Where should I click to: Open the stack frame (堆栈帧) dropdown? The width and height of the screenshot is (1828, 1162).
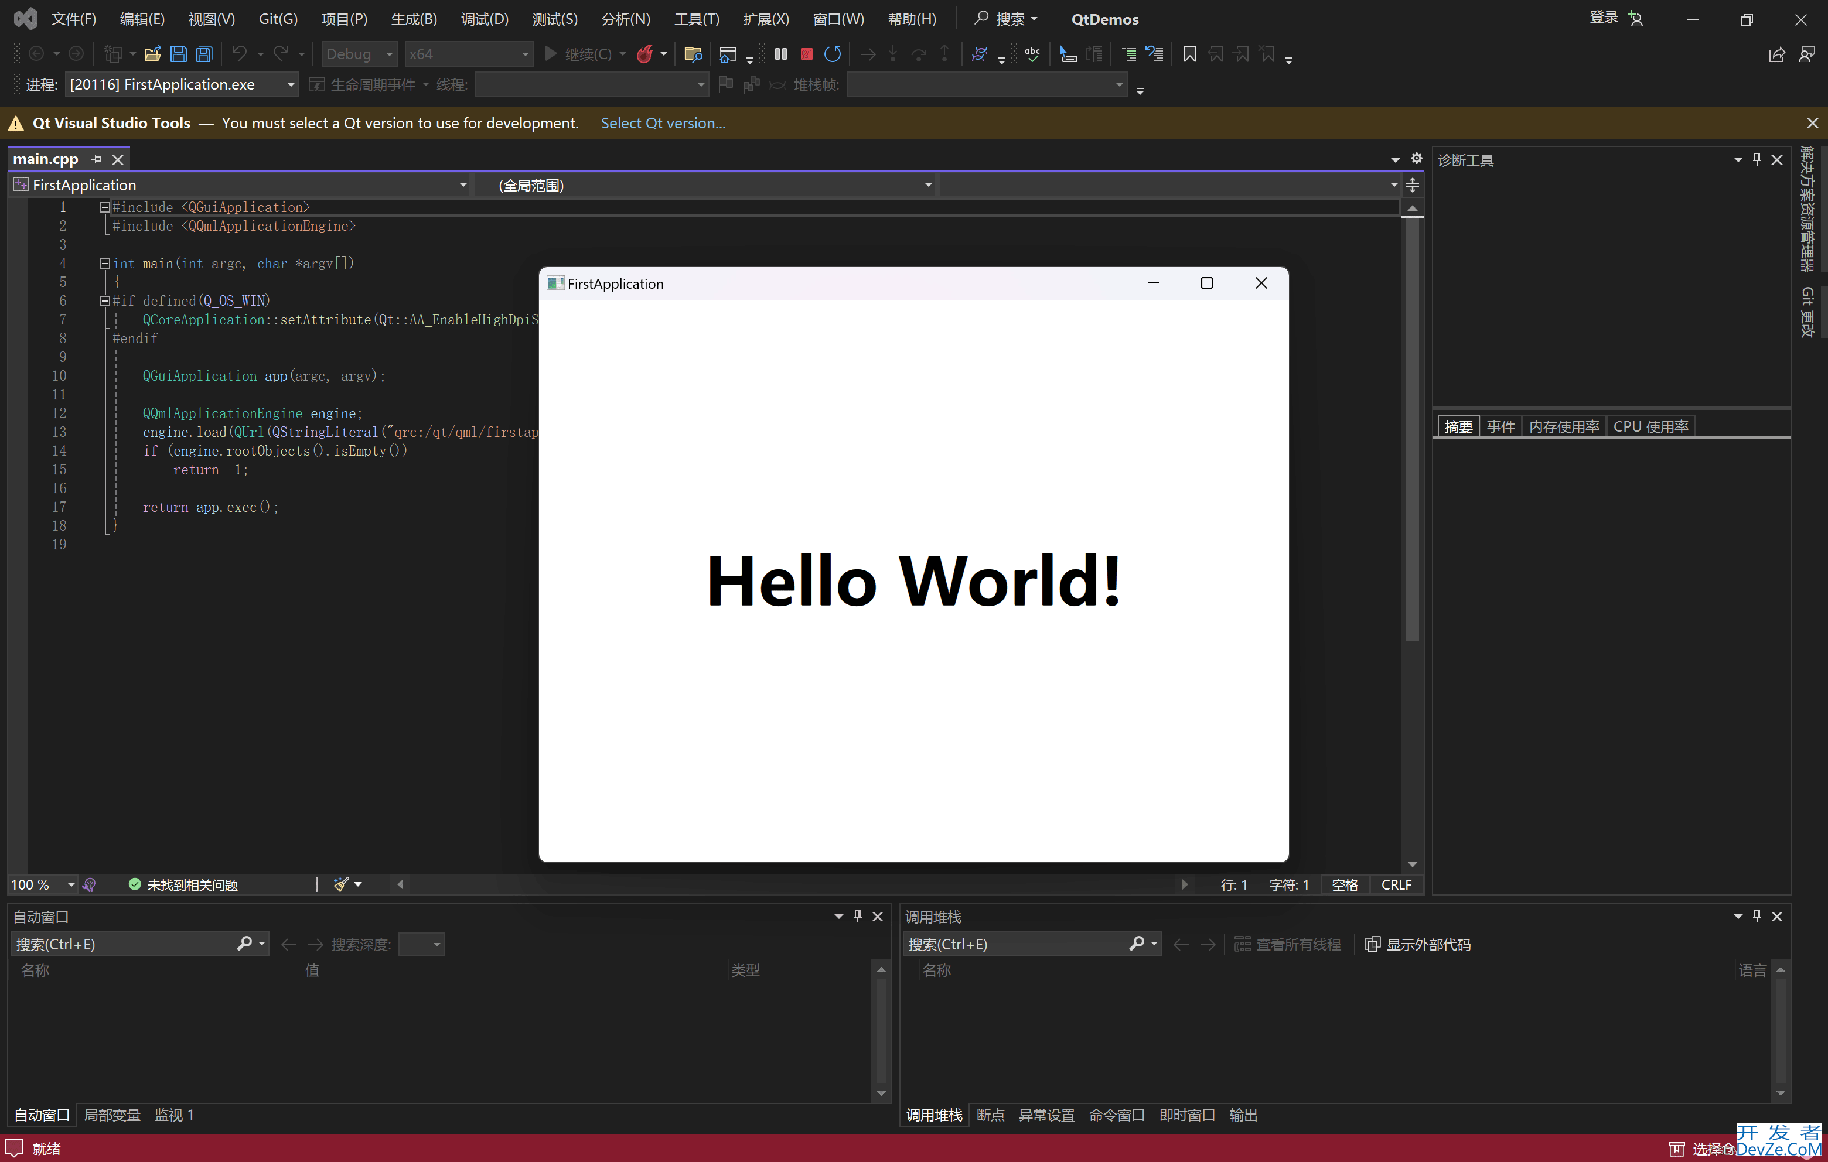[x=986, y=84]
